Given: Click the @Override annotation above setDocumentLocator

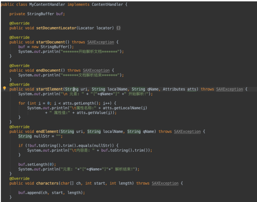Looking at the screenshot, I should tap(20, 23).
